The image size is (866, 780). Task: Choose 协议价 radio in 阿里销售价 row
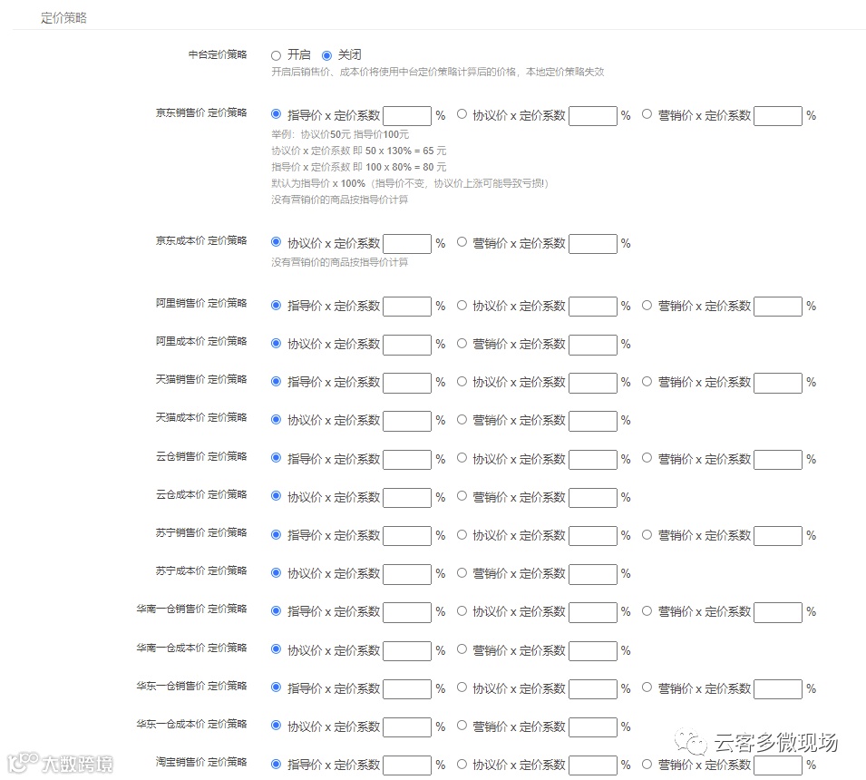pyautogui.click(x=462, y=306)
